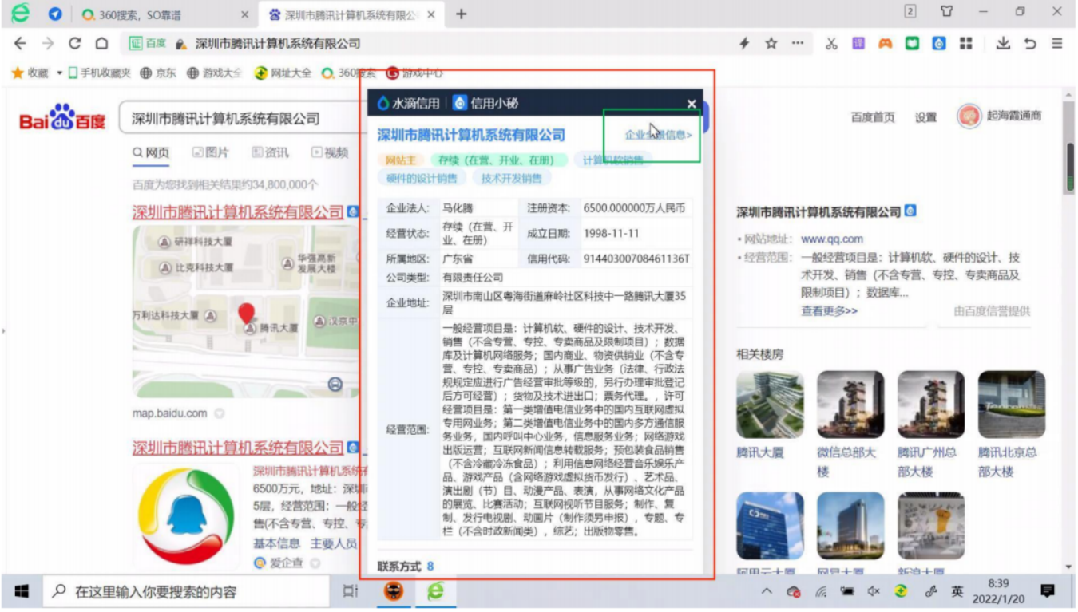Click the Baidu search input field
1078x612 pixels.
(244, 119)
